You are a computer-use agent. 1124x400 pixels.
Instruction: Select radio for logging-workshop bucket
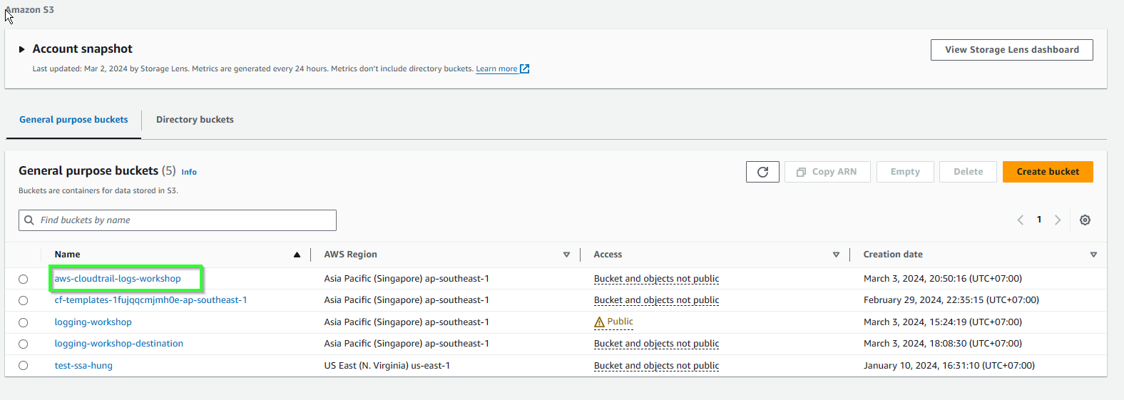click(x=24, y=323)
